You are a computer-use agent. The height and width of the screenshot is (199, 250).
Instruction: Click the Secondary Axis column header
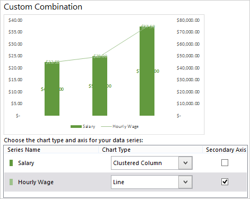coord(226,150)
